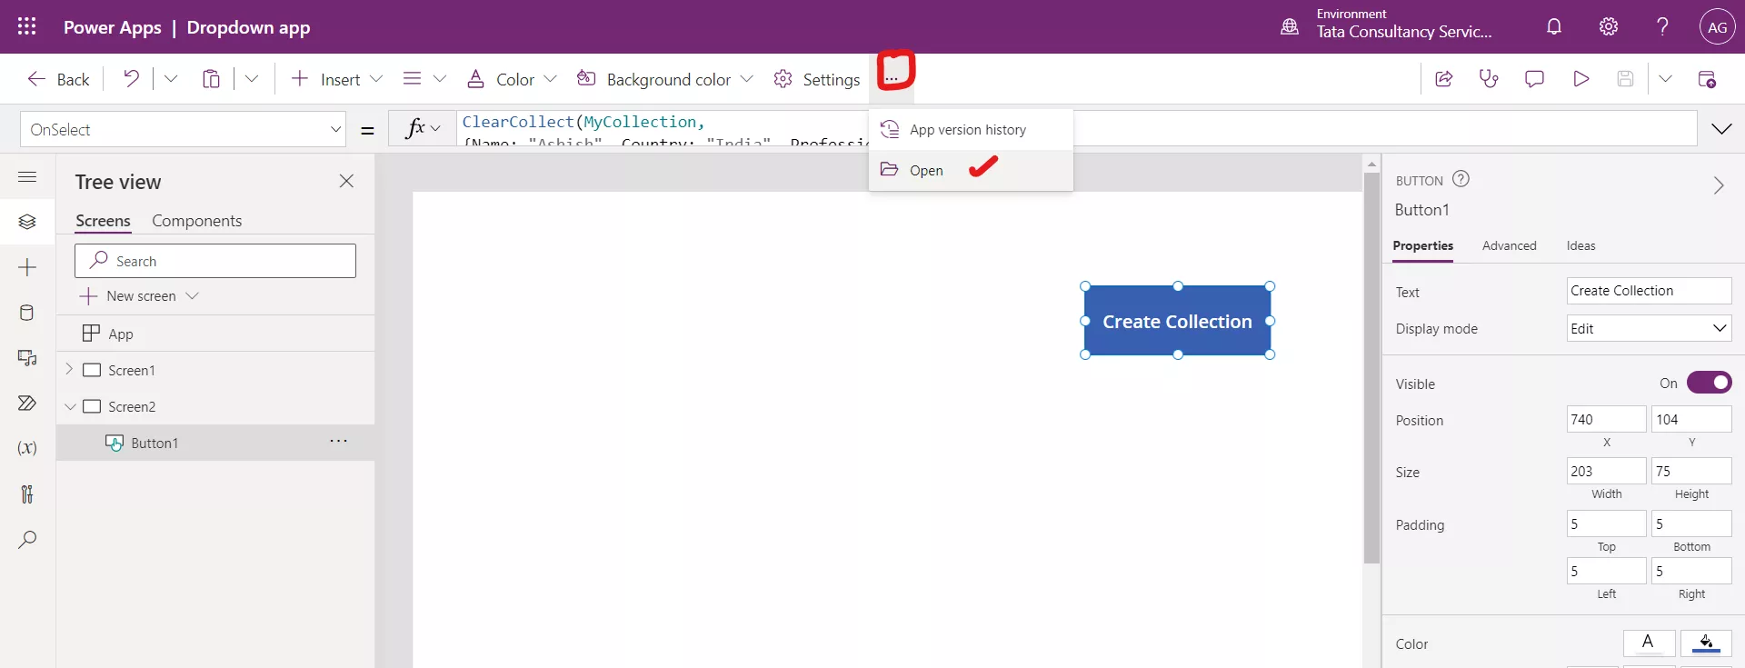Click the Position X field 740
The width and height of the screenshot is (1745, 668).
coord(1606,419)
